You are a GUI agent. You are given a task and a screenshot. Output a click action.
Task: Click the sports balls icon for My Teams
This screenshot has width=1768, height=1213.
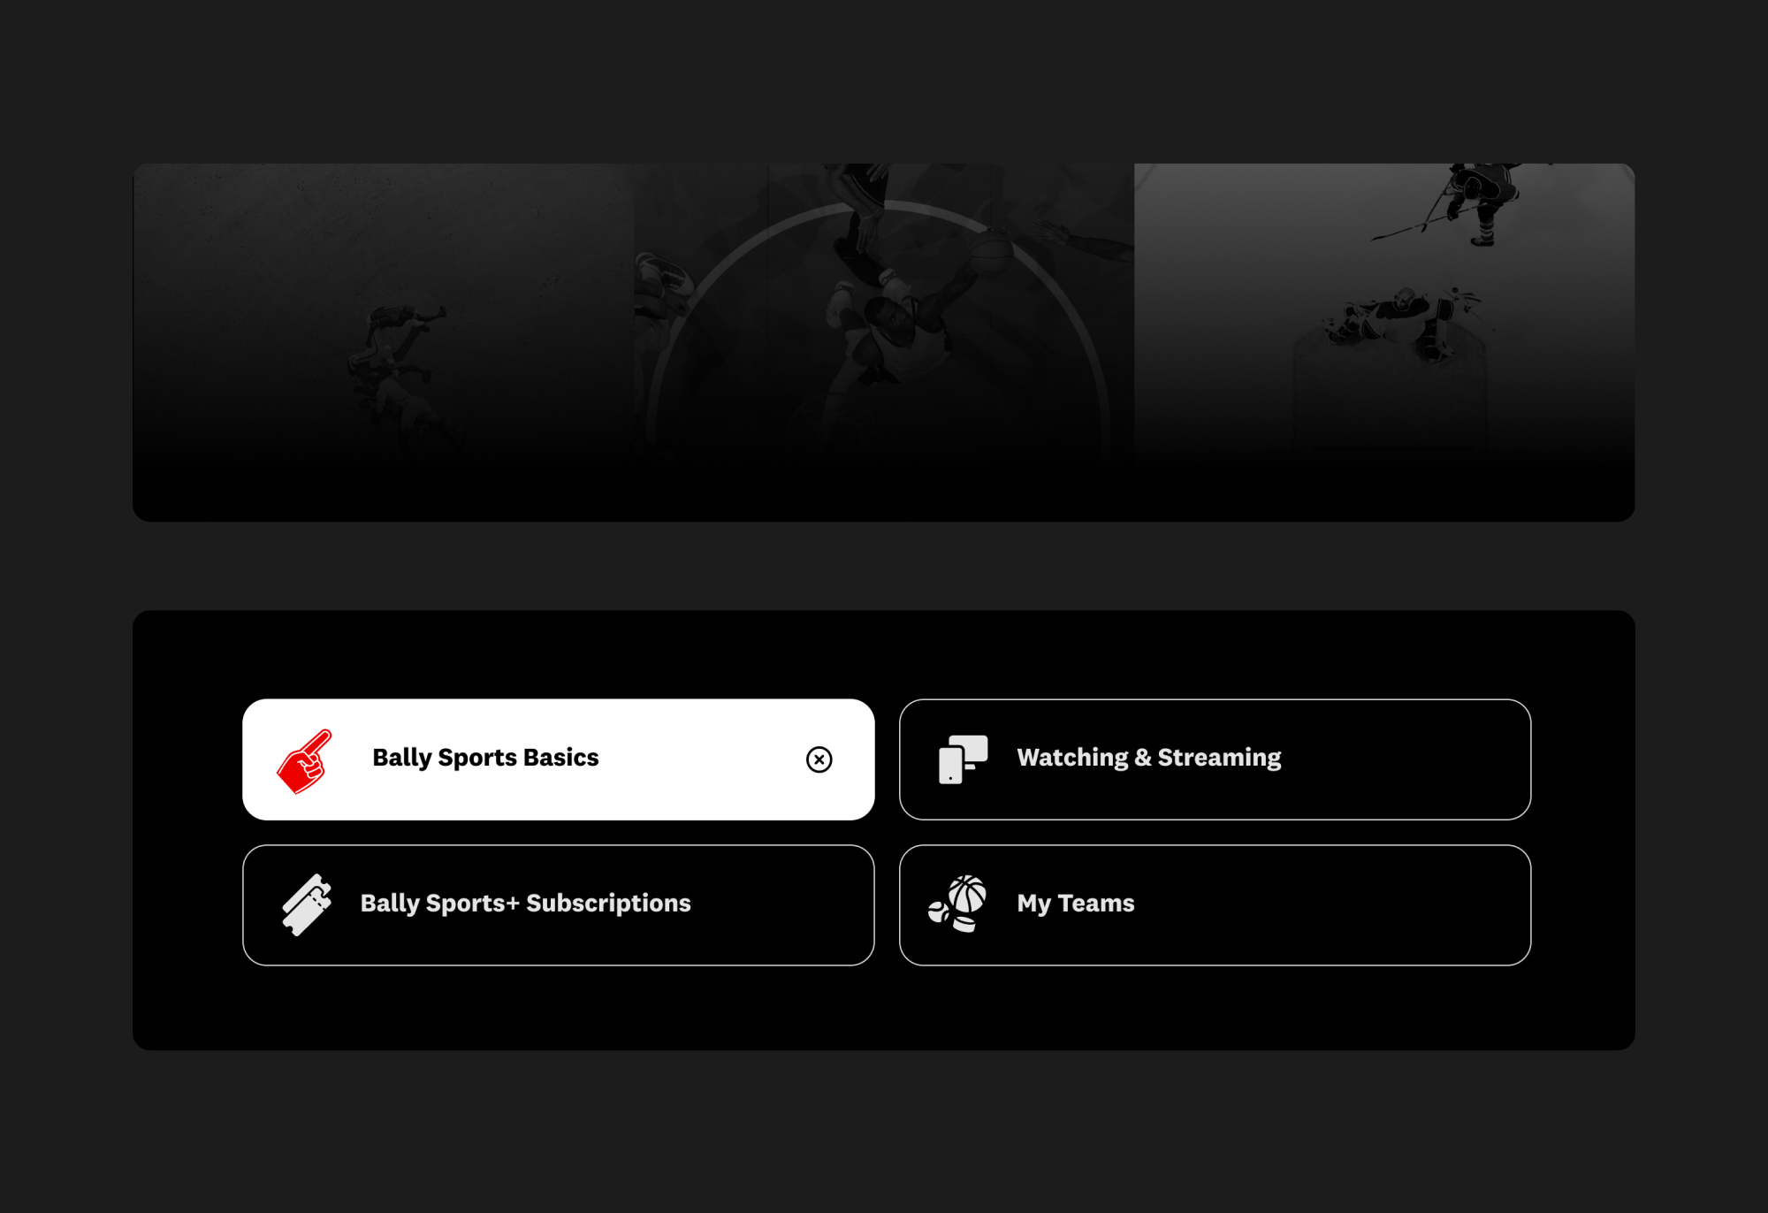[958, 904]
